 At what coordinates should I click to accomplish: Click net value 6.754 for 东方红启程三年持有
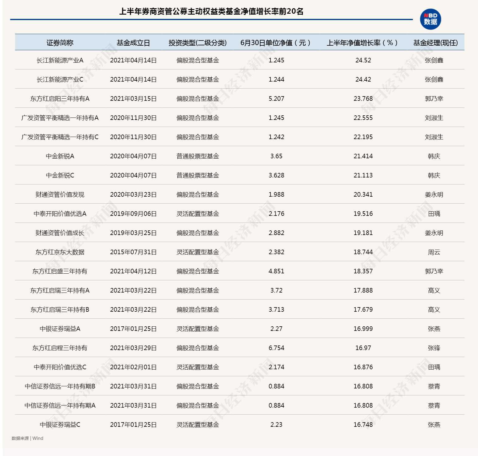tap(276, 348)
